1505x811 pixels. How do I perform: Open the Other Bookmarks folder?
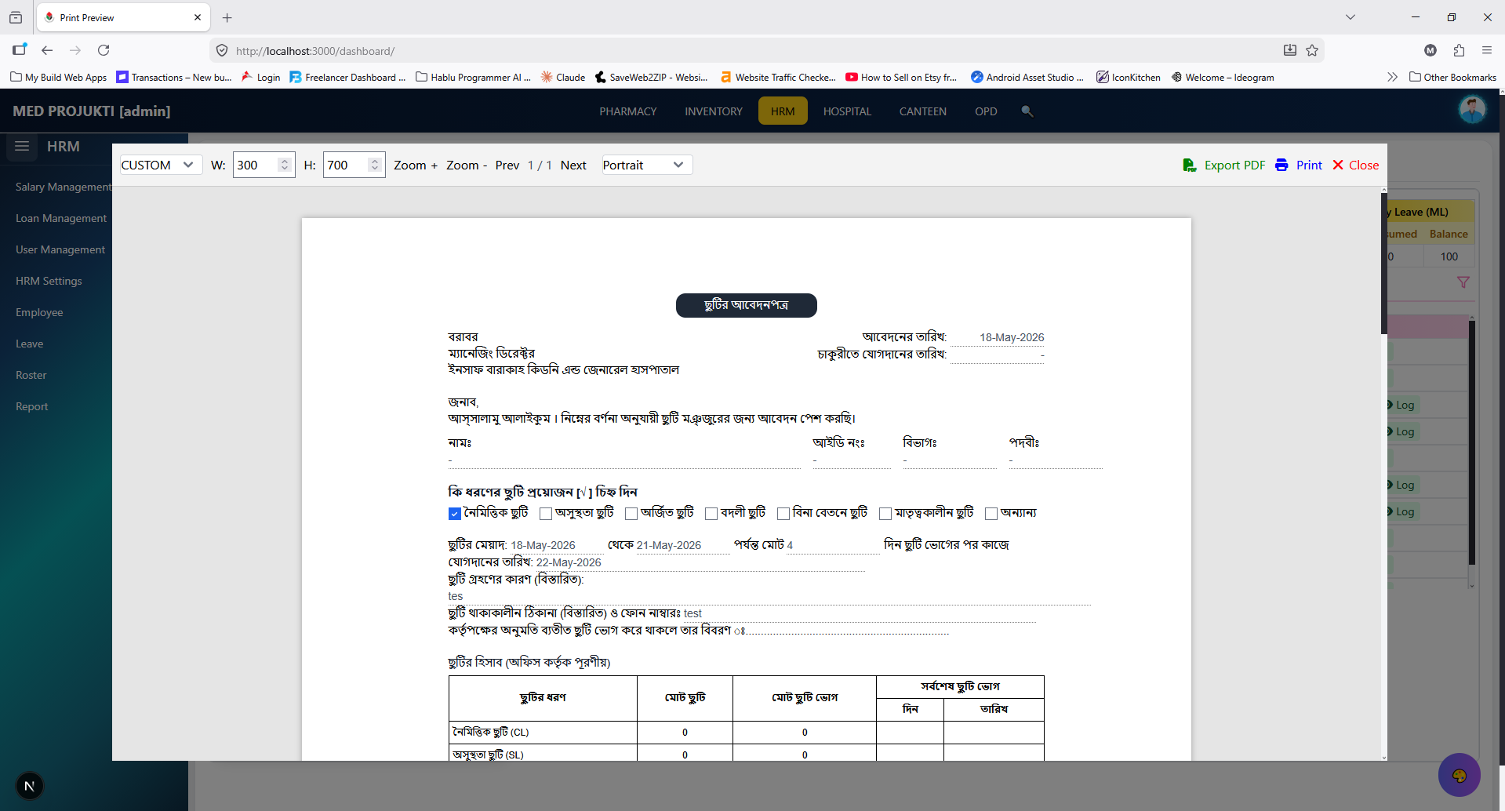(1452, 77)
